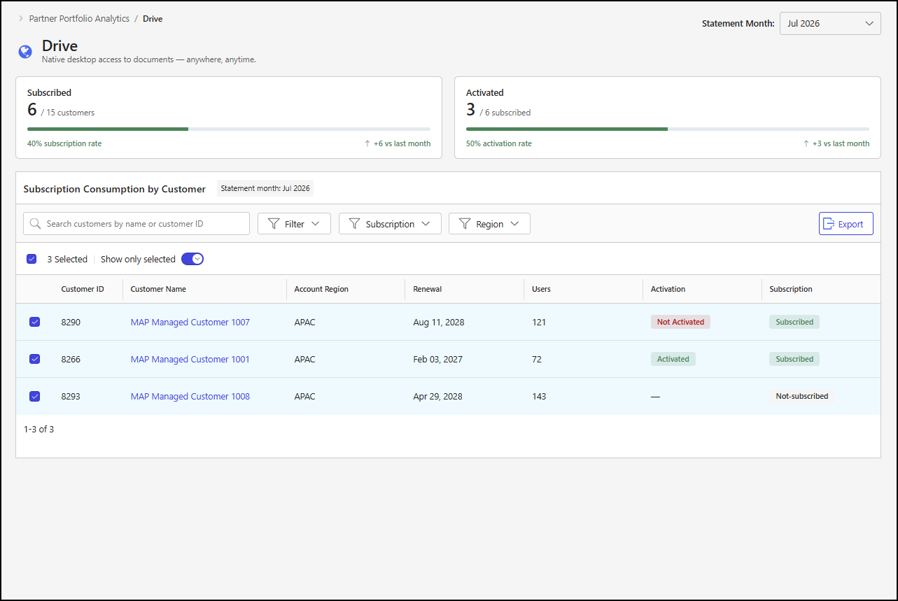
Task: Click the Renewal column header
Action: coord(428,289)
